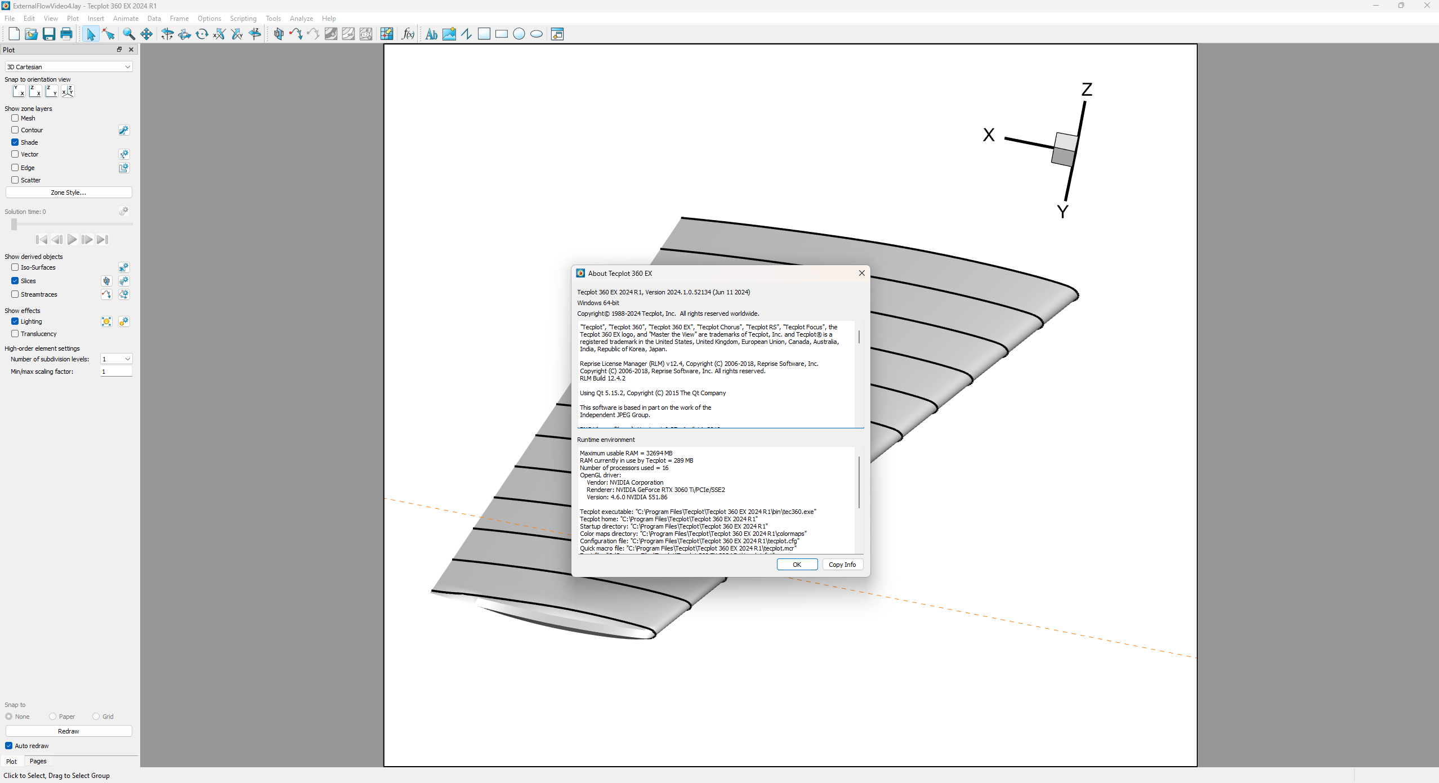Select the X-axis rotate tool
Image resolution: width=1439 pixels, height=783 pixels.
point(220,34)
